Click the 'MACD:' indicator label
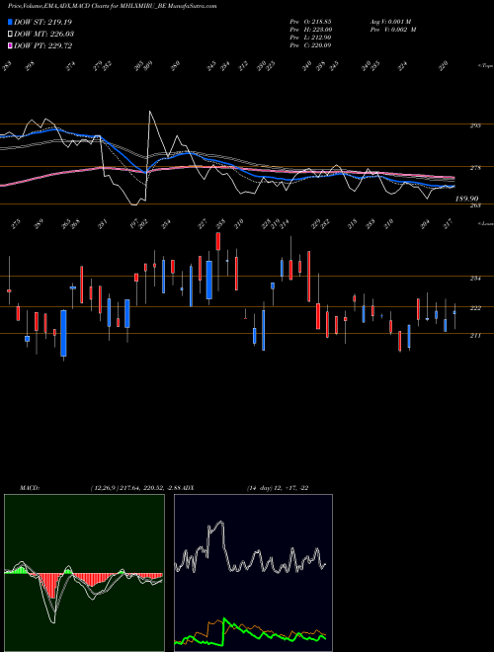The height and width of the screenshot is (652, 494). 30,488
